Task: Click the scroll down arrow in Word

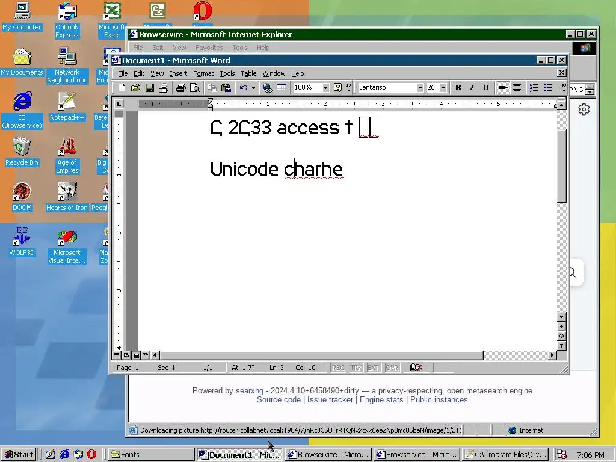Action: coord(561,316)
